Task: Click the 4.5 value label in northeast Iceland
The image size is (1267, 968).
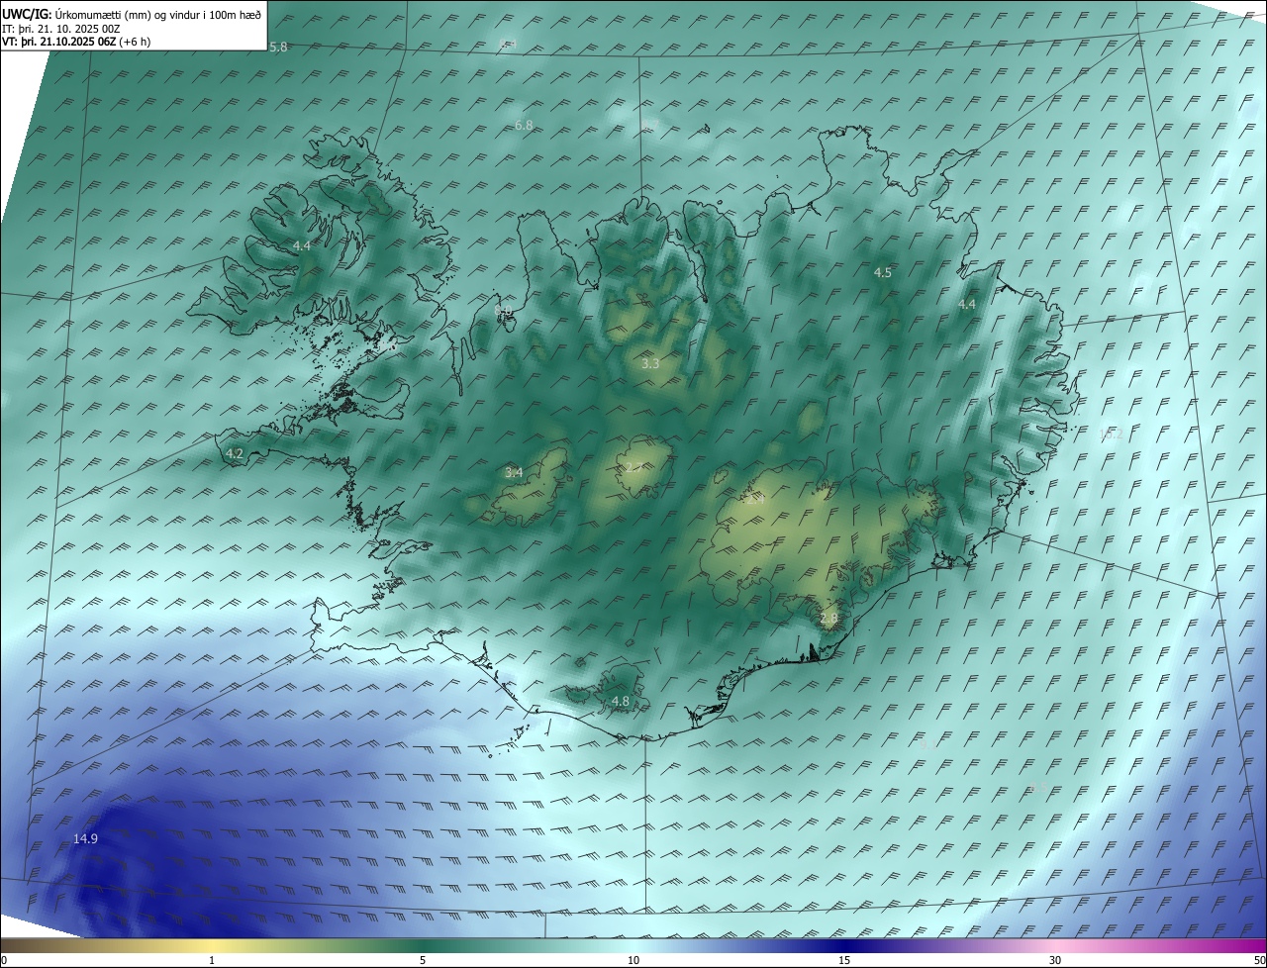Action: point(882,272)
